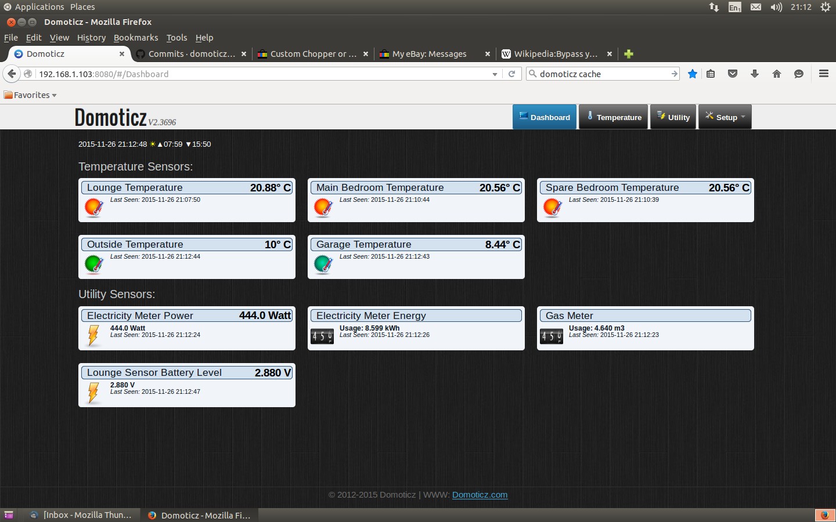Open the Temperature page button
Image resolution: width=836 pixels, height=522 pixels.
(x=614, y=117)
